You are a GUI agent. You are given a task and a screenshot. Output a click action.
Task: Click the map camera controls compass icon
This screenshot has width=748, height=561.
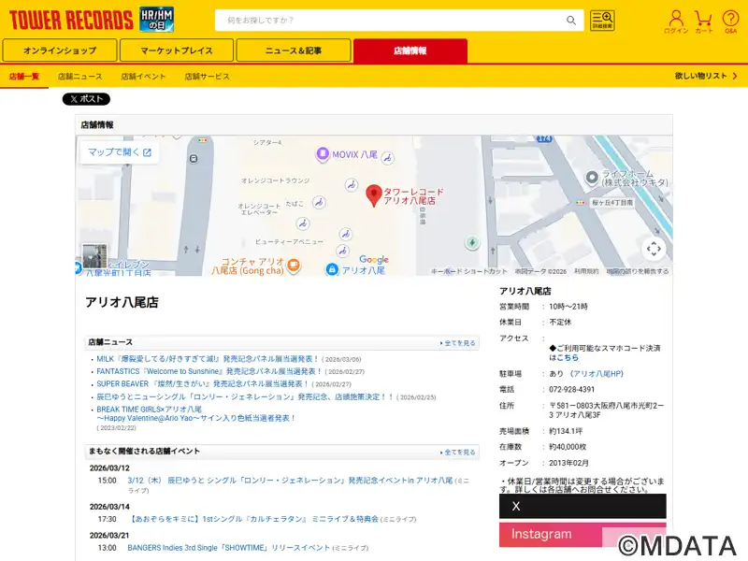(654, 249)
